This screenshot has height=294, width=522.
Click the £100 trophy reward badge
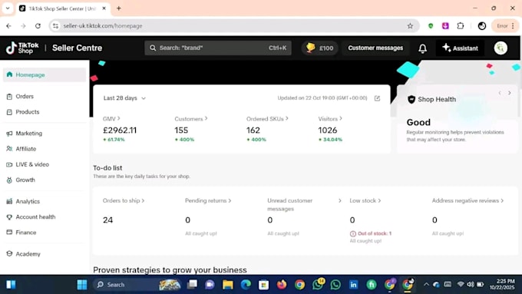319,48
